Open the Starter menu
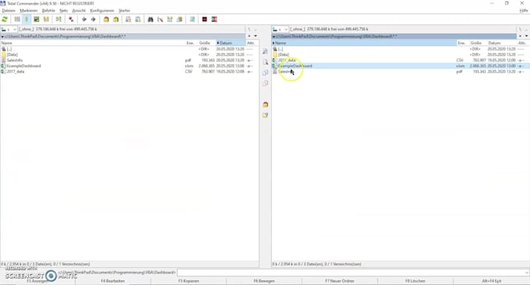530x285 pixels. [125, 10]
